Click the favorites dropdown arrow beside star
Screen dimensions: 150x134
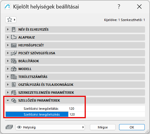pos(15,20)
